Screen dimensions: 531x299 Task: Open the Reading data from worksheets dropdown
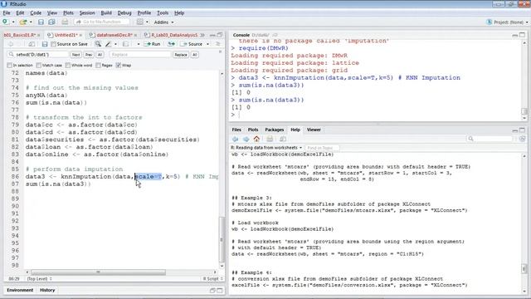[x=266, y=148]
